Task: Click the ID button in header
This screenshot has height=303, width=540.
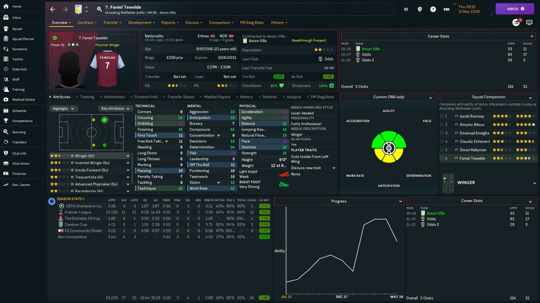Action: [x=406, y=9]
